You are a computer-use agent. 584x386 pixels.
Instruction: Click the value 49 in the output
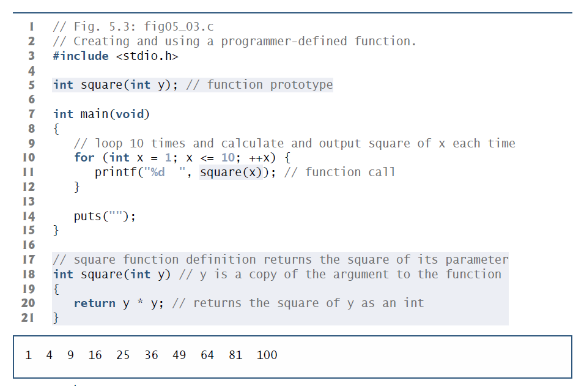179,355
